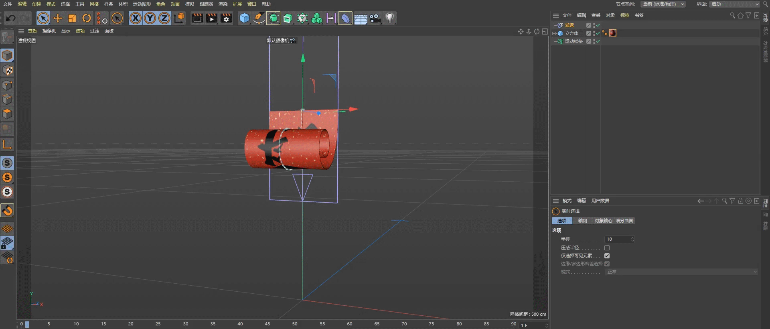Click the red material tag on 立方体
This screenshot has height=329, width=770.
click(613, 33)
